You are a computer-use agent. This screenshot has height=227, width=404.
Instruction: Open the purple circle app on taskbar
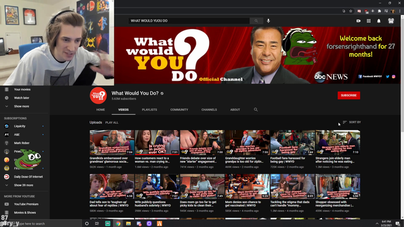coord(149,223)
